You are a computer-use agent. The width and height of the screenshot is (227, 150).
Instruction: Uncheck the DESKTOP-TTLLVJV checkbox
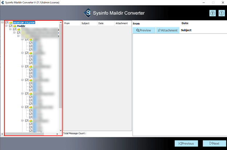point(7,23)
